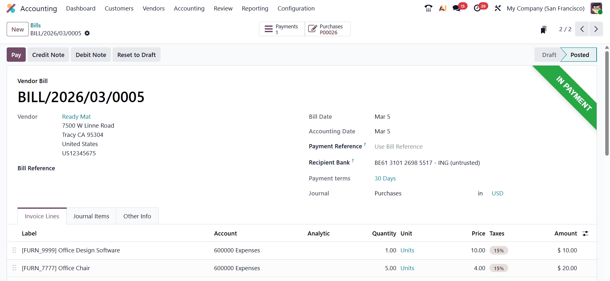Click Units in Office Design Software row
Viewport: 610px width, 281px height.
pyautogui.click(x=407, y=250)
